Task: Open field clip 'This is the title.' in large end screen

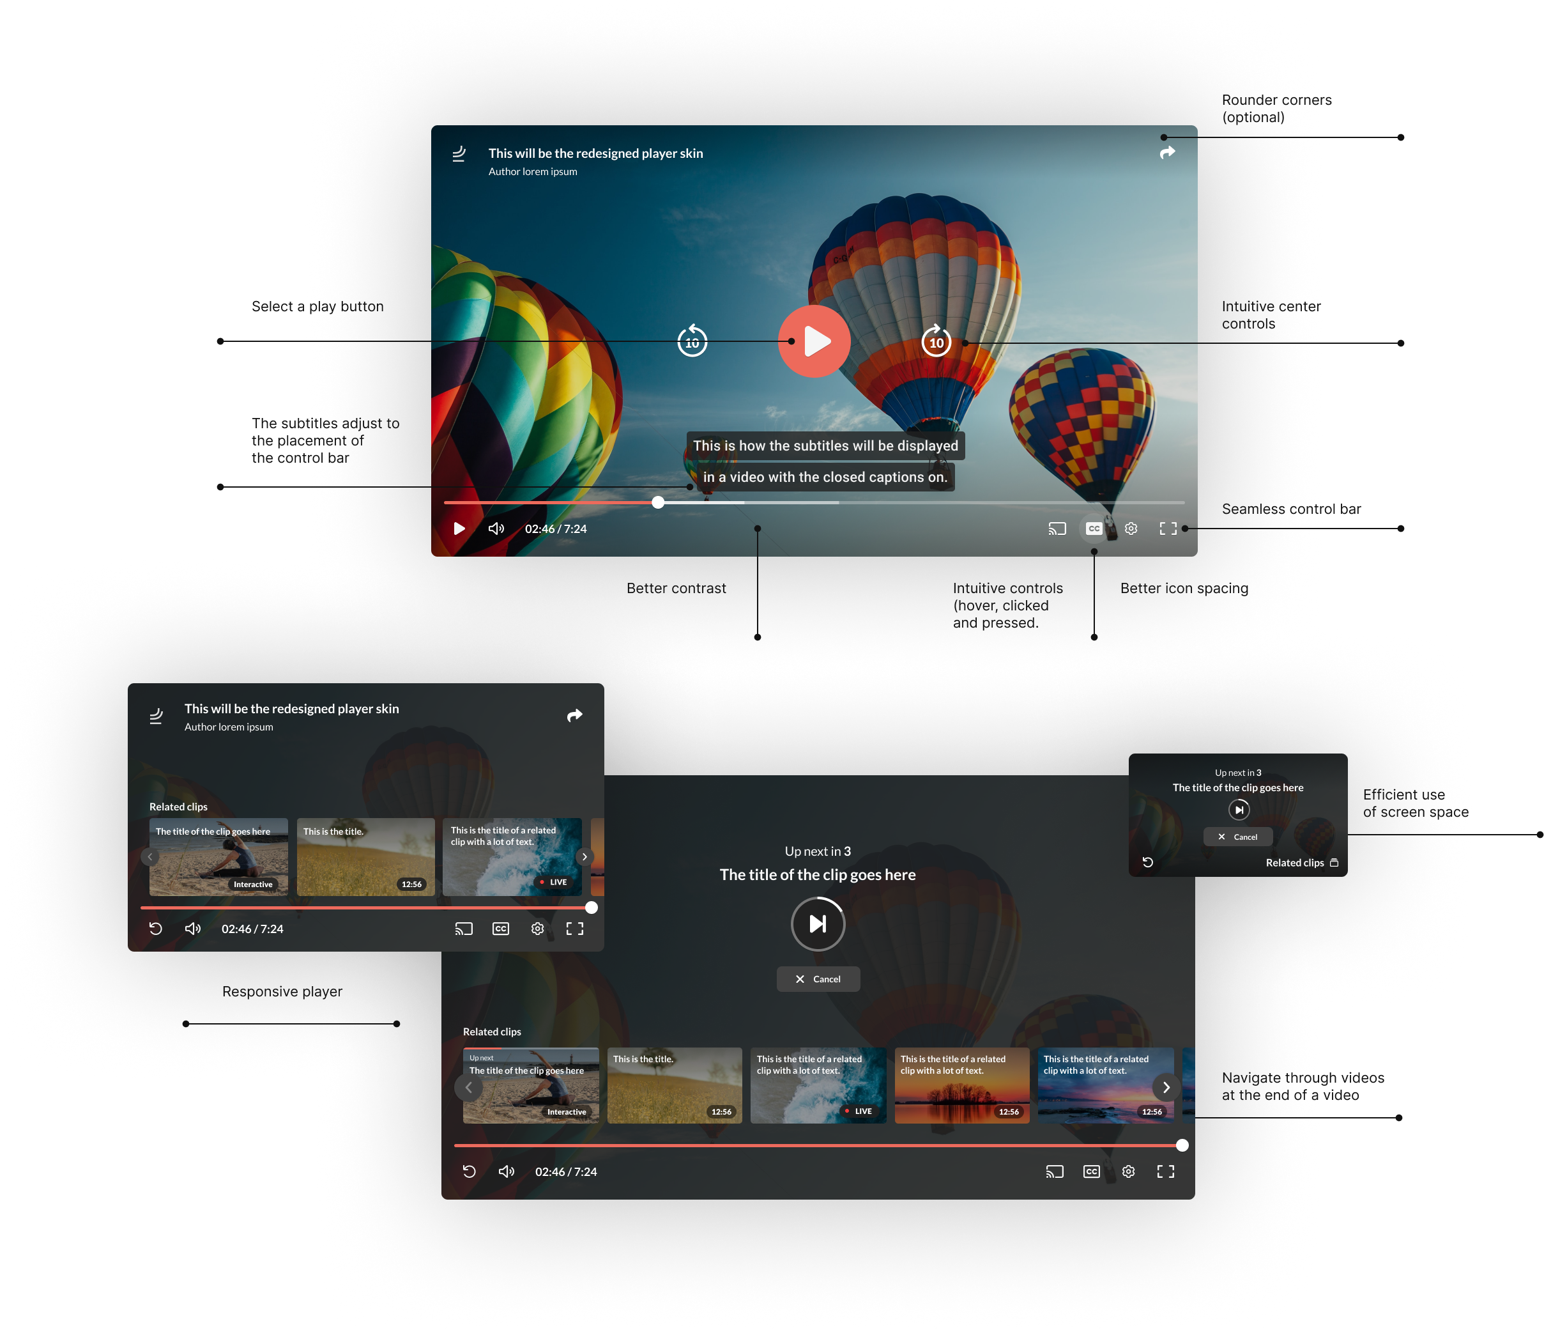Action: (675, 1085)
